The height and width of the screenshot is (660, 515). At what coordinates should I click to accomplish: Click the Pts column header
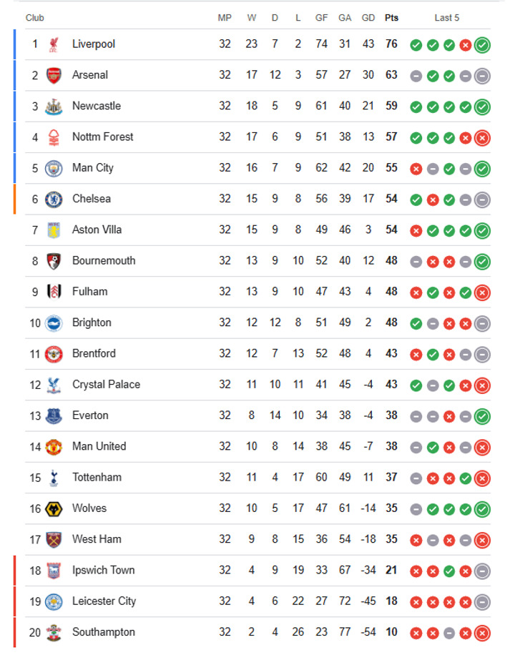[x=391, y=18]
